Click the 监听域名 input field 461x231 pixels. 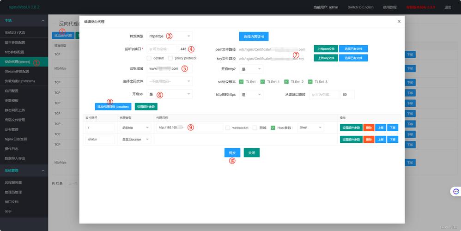170,68
